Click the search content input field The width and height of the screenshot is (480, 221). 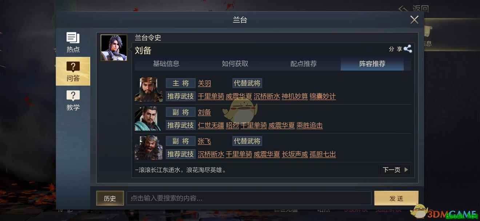pyautogui.click(x=249, y=198)
